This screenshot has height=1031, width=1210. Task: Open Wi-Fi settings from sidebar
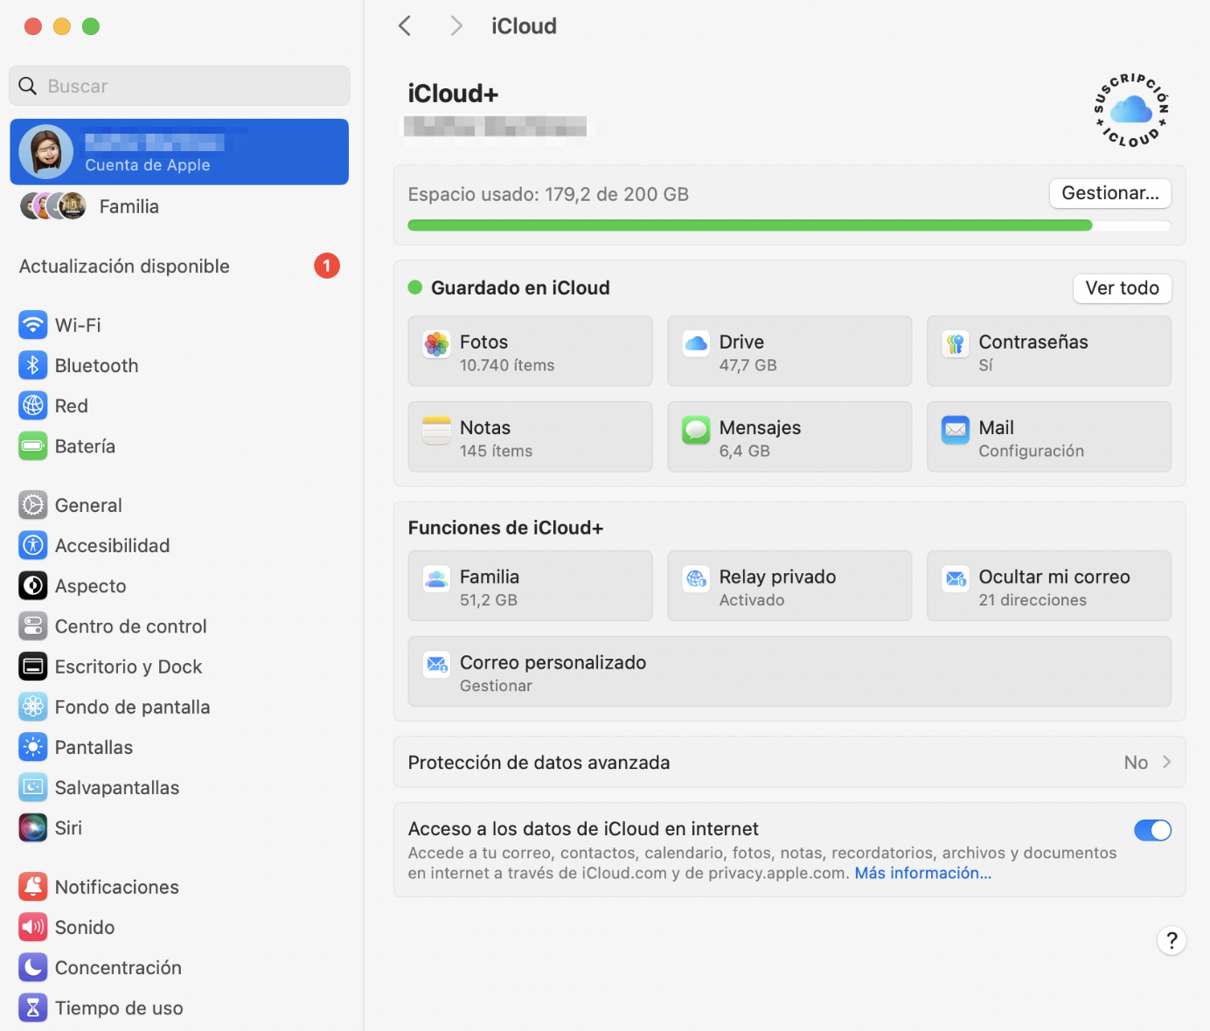click(77, 324)
